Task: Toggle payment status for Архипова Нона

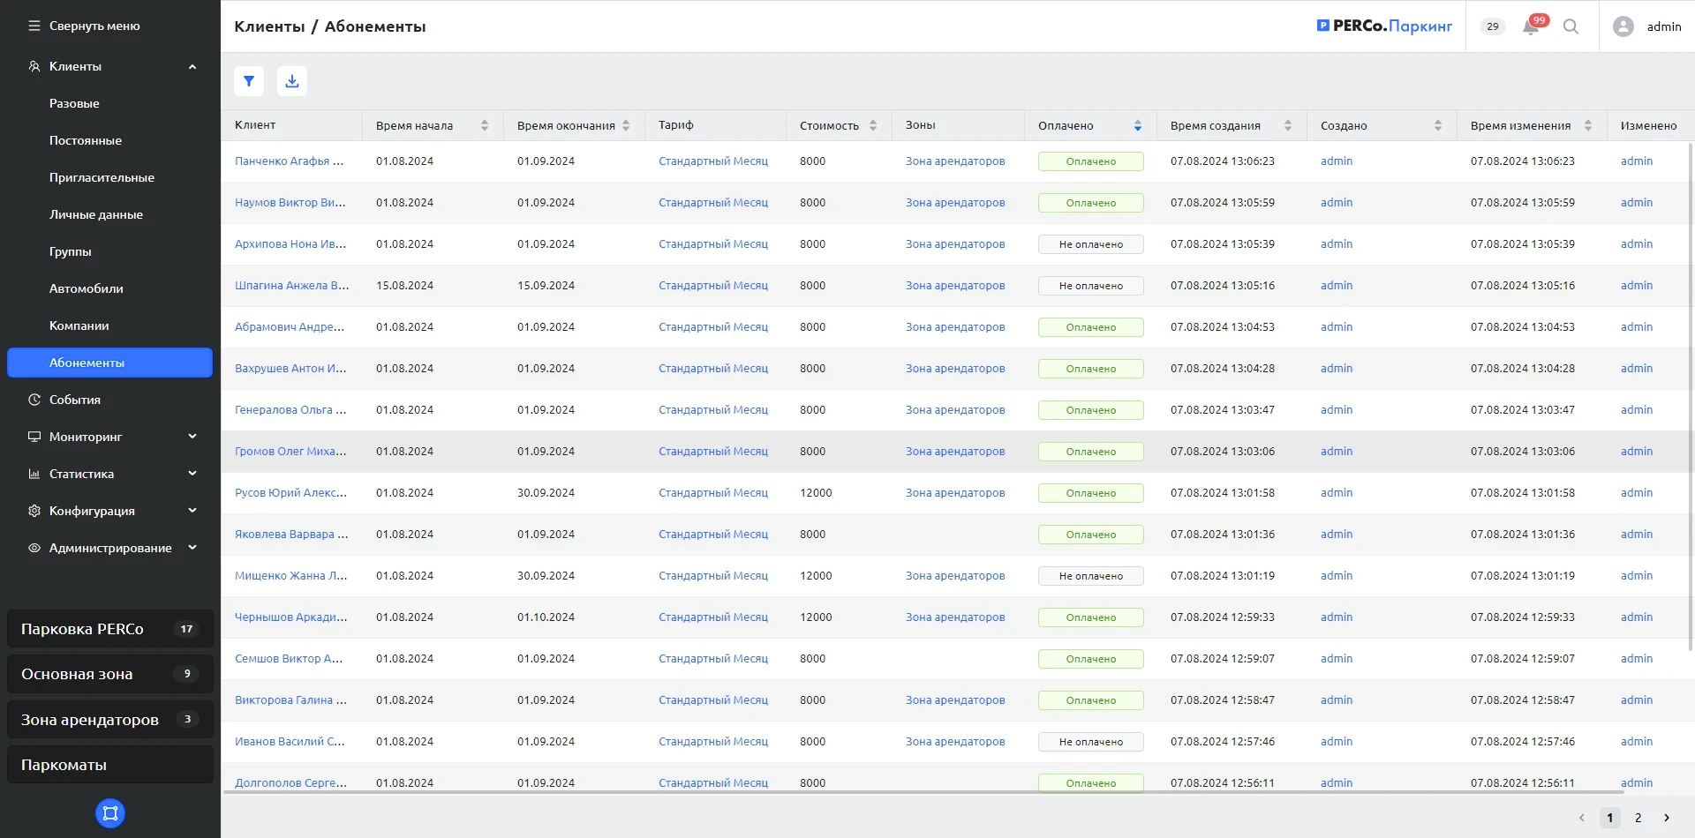Action: (1090, 244)
